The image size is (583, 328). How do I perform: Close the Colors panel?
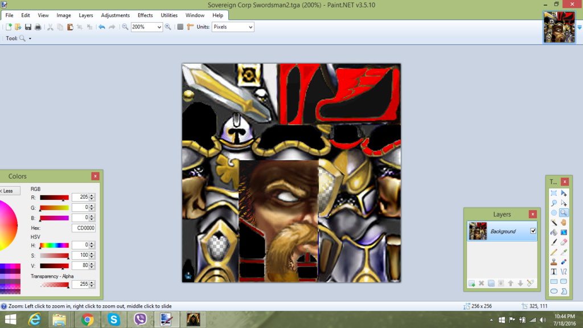[x=95, y=177]
